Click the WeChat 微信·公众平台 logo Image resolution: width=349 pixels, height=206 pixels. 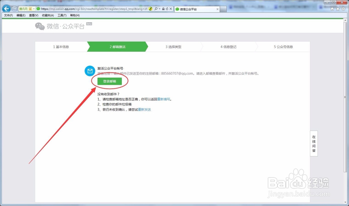[x=63, y=26]
